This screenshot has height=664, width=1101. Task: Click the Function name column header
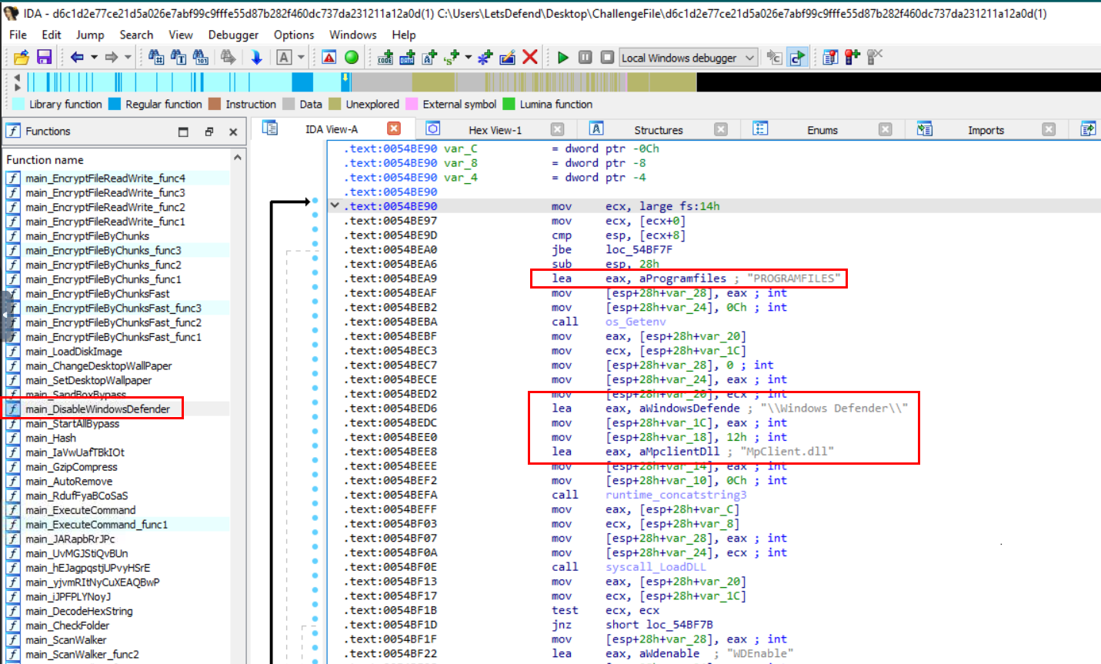[x=45, y=160]
